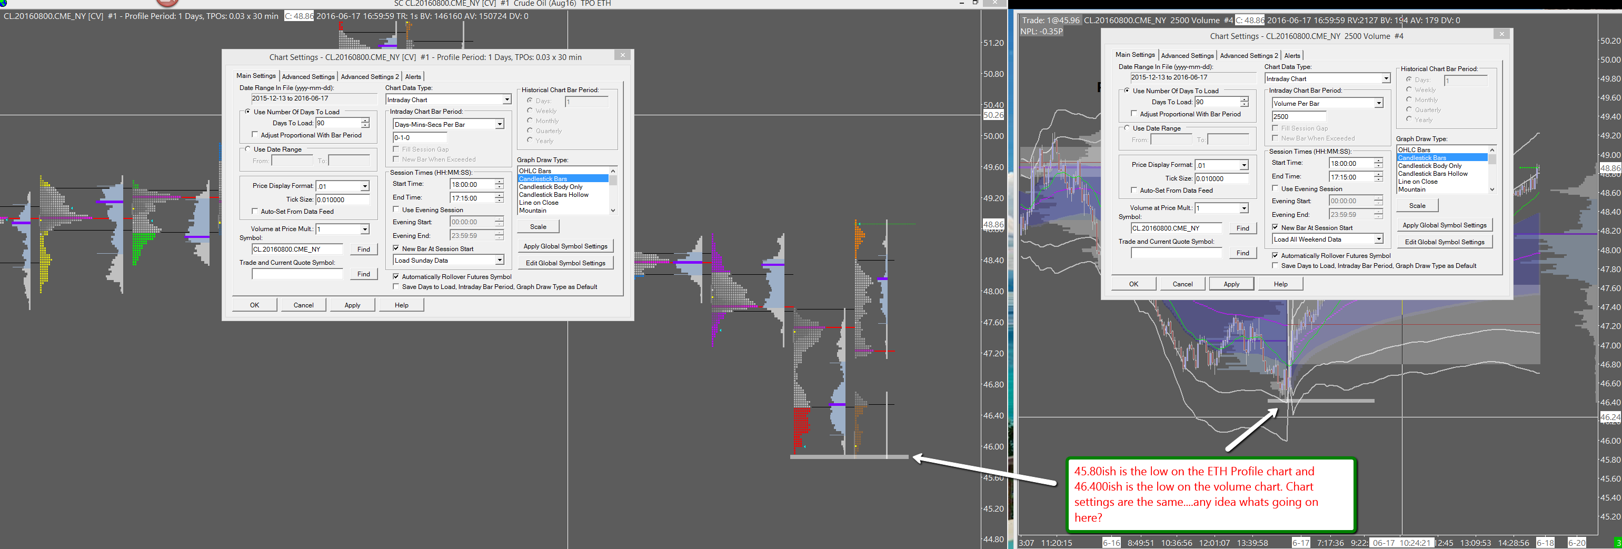
Task: Close the TPO profile Chart Settings dialog
Action: 622,55
